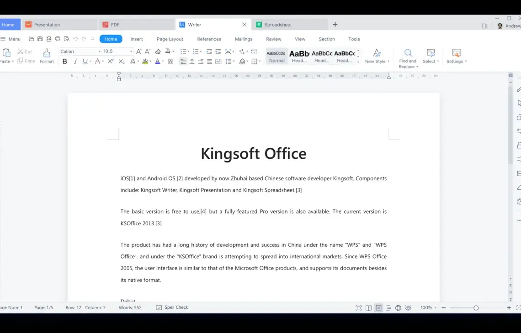Viewport: 521px width, 333px height.
Task: Click the Open file folder icon
Action: pyautogui.click(x=31, y=39)
